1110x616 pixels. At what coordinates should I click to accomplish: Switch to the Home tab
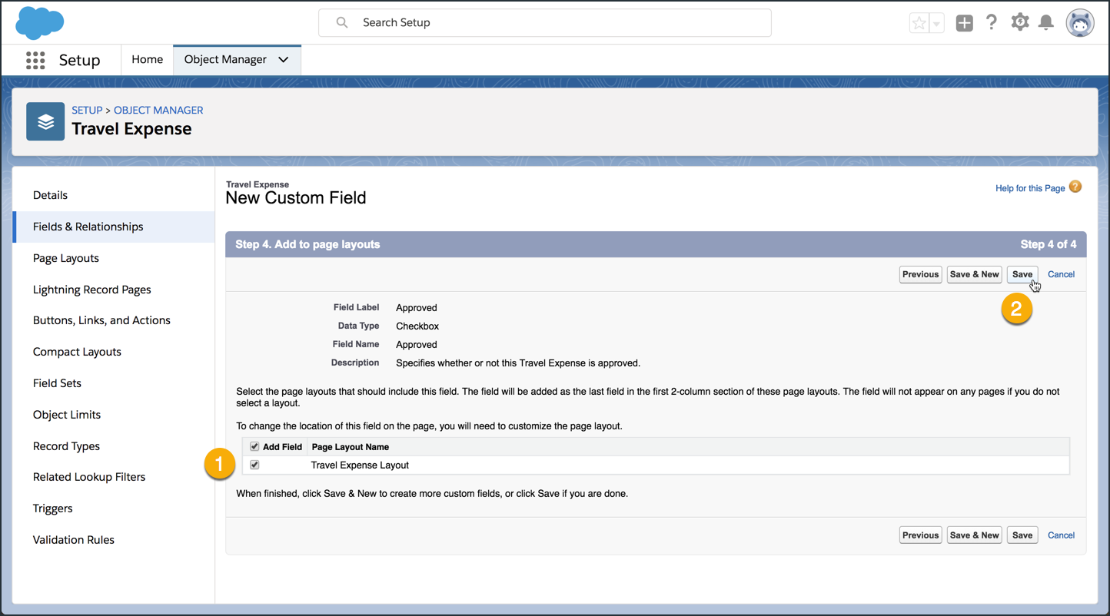coord(147,60)
